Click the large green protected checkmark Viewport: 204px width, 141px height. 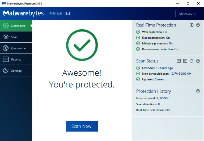pyautogui.click(x=82, y=45)
